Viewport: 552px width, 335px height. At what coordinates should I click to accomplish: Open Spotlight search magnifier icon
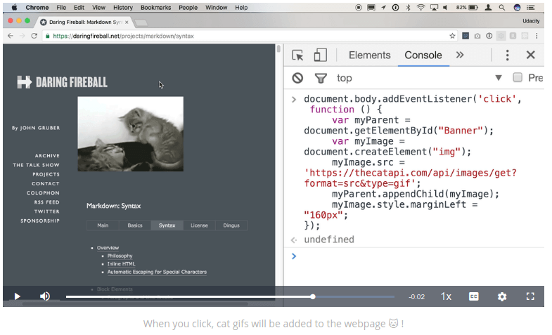[x=501, y=8]
